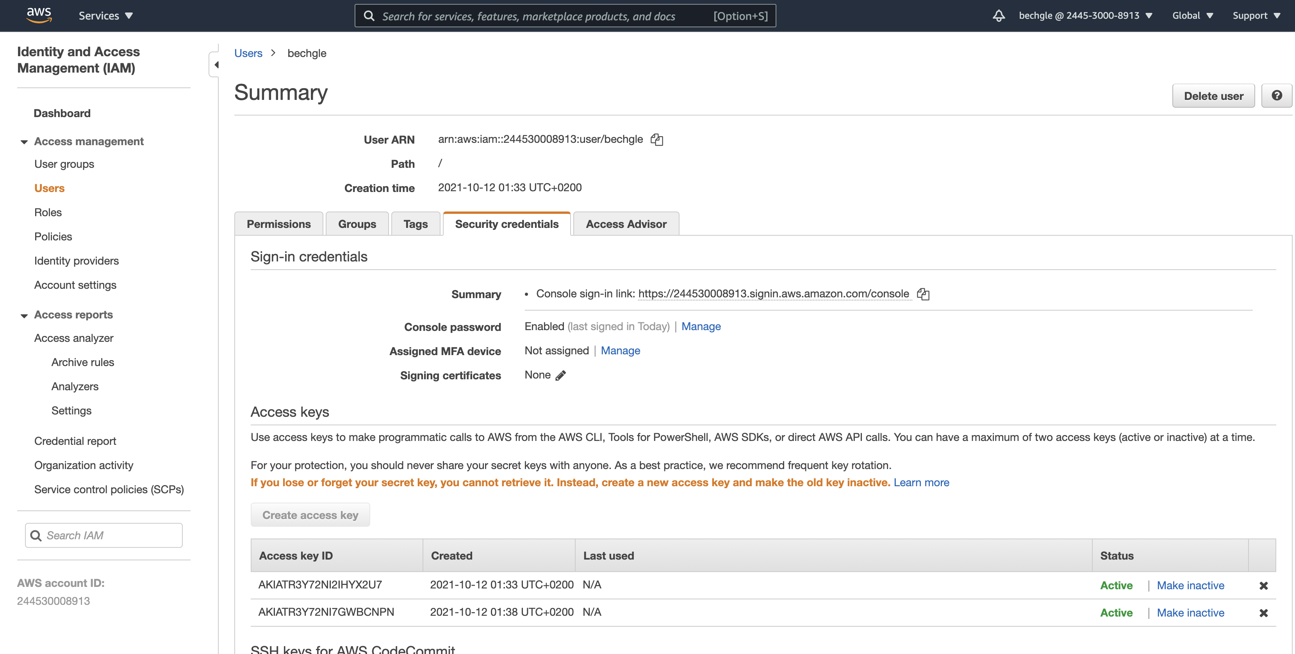Viewport: 1295px width, 654px height.
Task: Focus the Search IAM field
Action: (103, 535)
